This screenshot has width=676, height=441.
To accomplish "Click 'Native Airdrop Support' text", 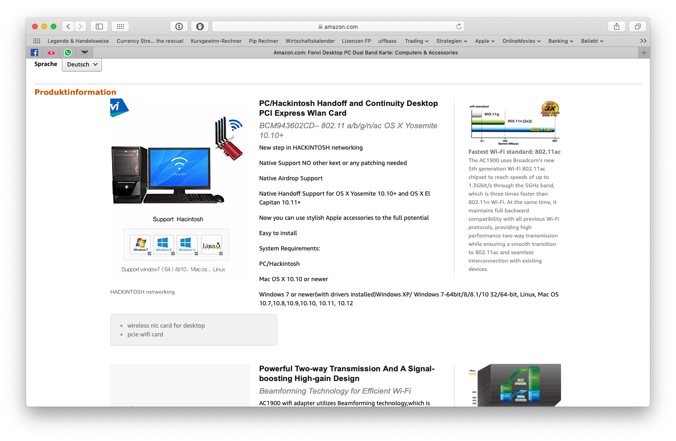I will [x=291, y=178].
